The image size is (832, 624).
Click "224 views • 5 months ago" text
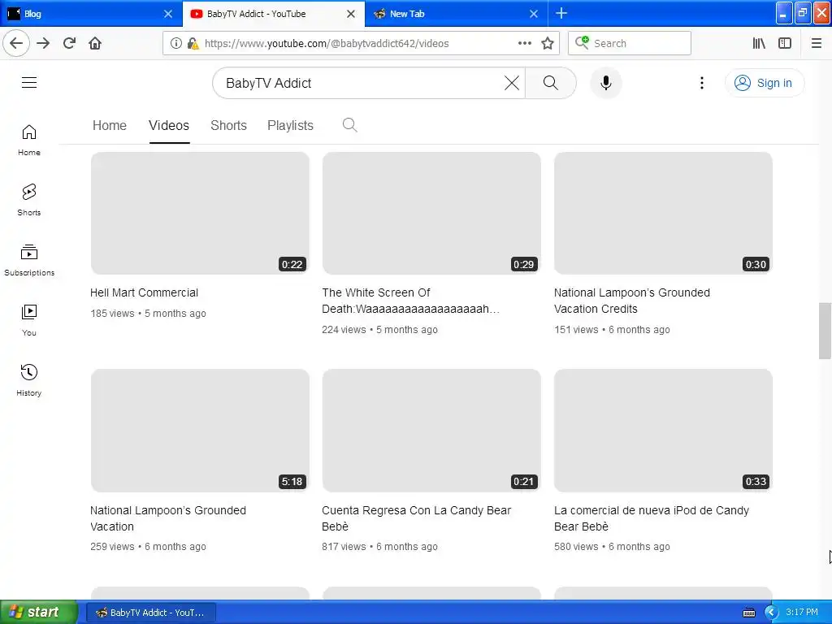point(379,330)
